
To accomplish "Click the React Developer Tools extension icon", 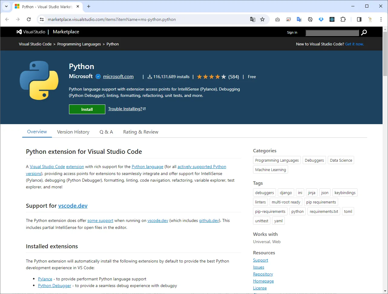I will click(332, 19).
